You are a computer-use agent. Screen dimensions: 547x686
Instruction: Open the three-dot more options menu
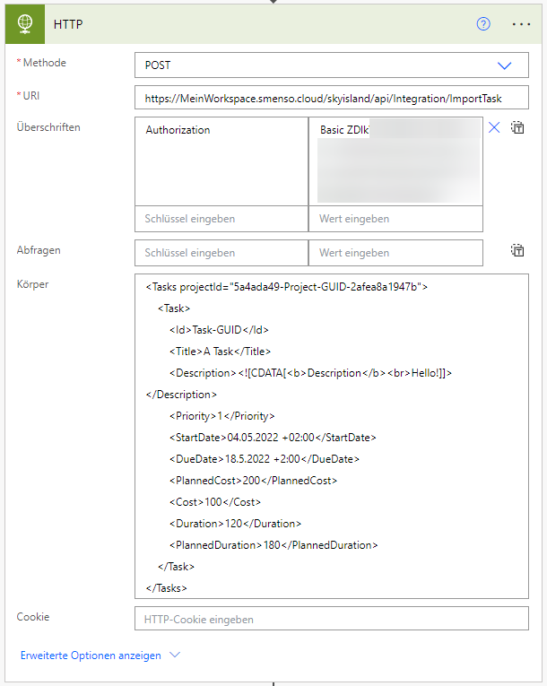pyautogui.click(x=521, y=24)
